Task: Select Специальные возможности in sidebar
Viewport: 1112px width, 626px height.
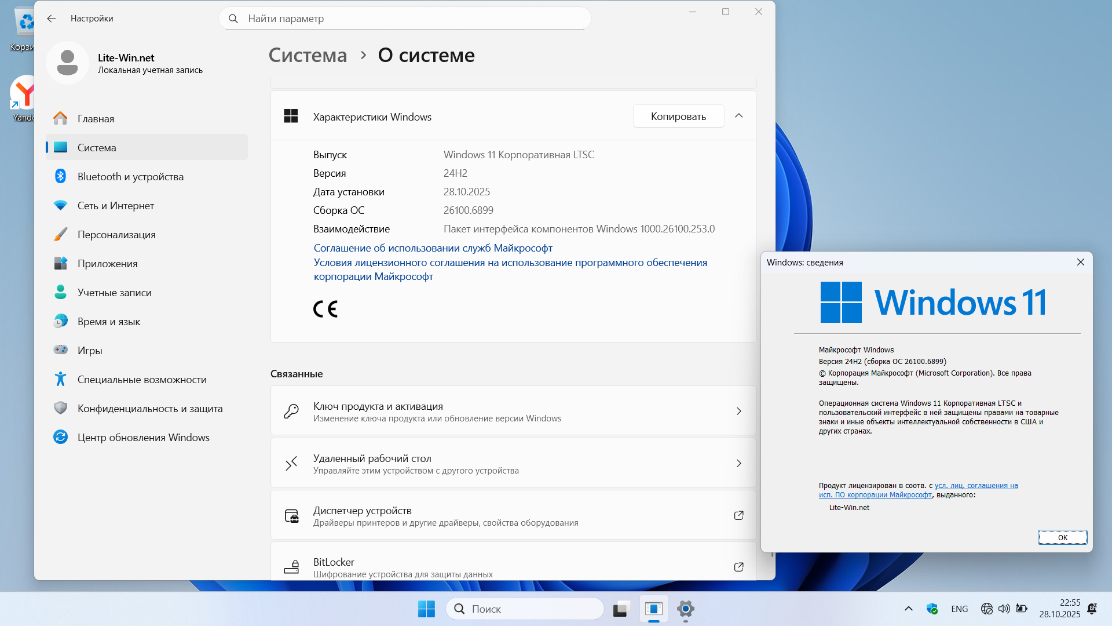Action: [x=142, y=380]
